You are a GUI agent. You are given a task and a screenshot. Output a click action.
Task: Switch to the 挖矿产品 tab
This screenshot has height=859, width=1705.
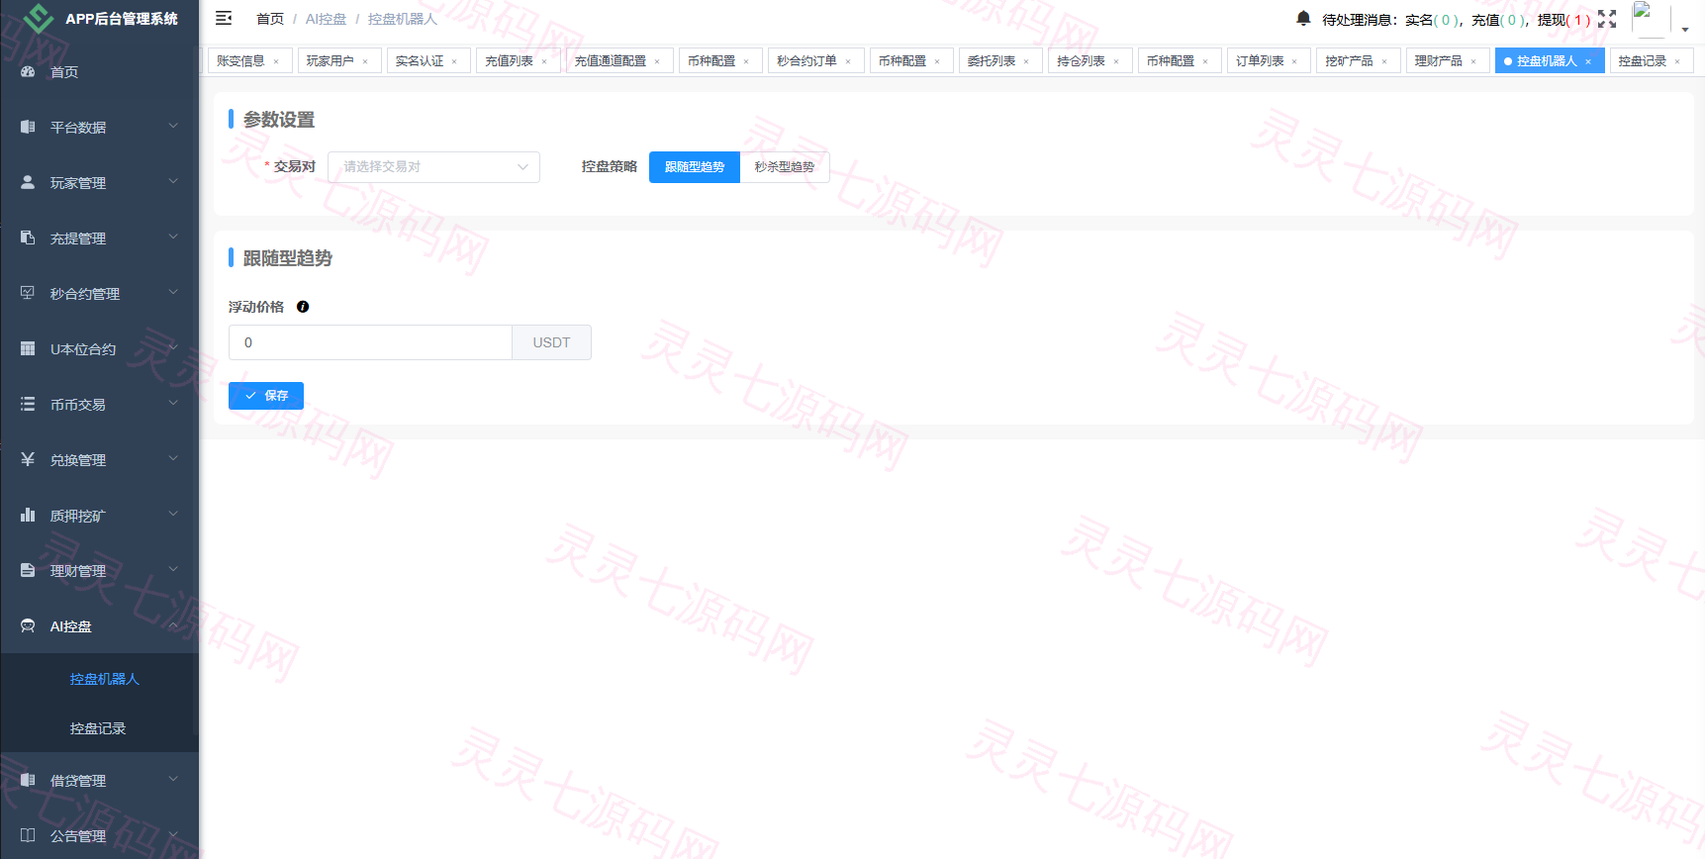point(1349,61)
